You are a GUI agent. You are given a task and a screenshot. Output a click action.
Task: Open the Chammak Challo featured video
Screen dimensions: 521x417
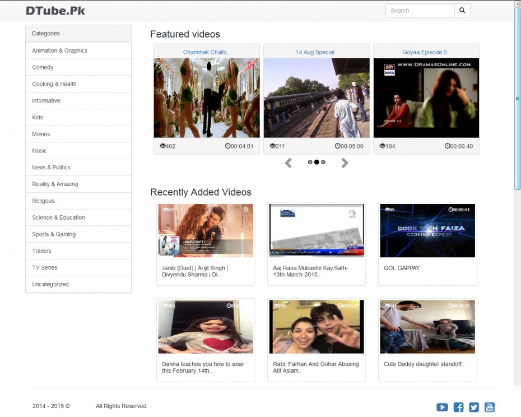pyautogui.click(x=206, y=97)
